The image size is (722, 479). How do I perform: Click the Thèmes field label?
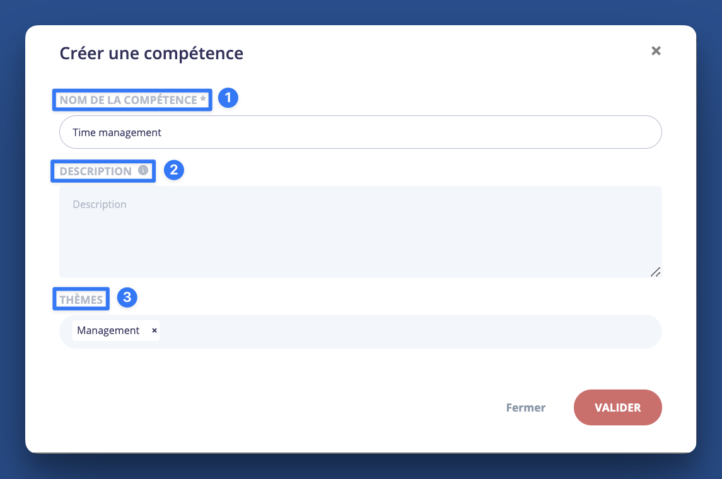click(81, 299)
